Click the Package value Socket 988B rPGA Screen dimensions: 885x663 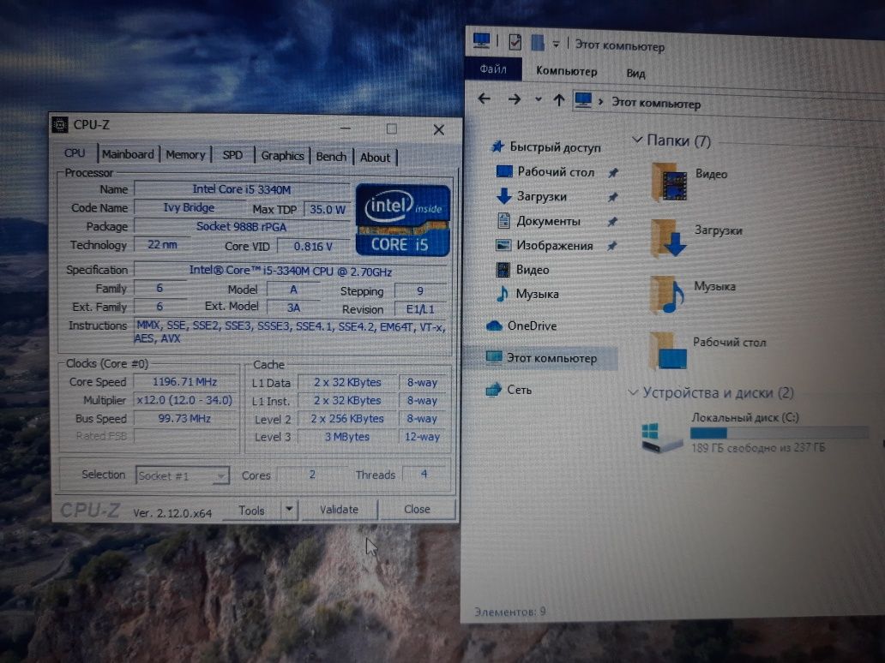pyautogui.click(x=242, y=227)
